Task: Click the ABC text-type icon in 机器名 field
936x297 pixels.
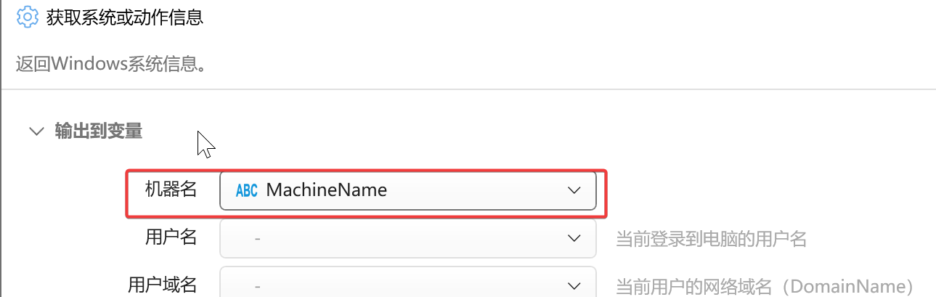Action: pos(247,191)
